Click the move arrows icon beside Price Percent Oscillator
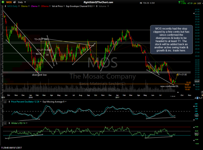 [x=9, y=102]
